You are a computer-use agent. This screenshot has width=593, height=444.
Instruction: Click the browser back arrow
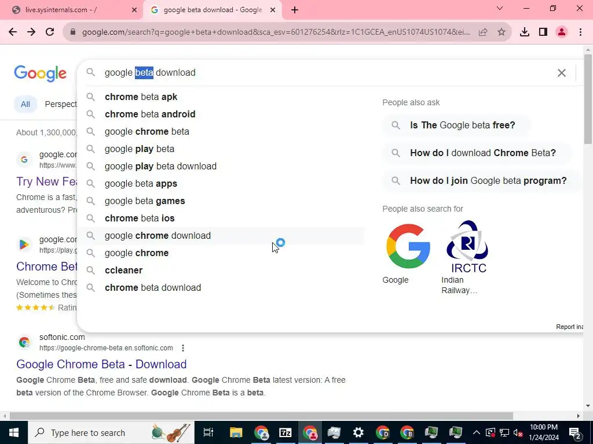tap(13, 32)
